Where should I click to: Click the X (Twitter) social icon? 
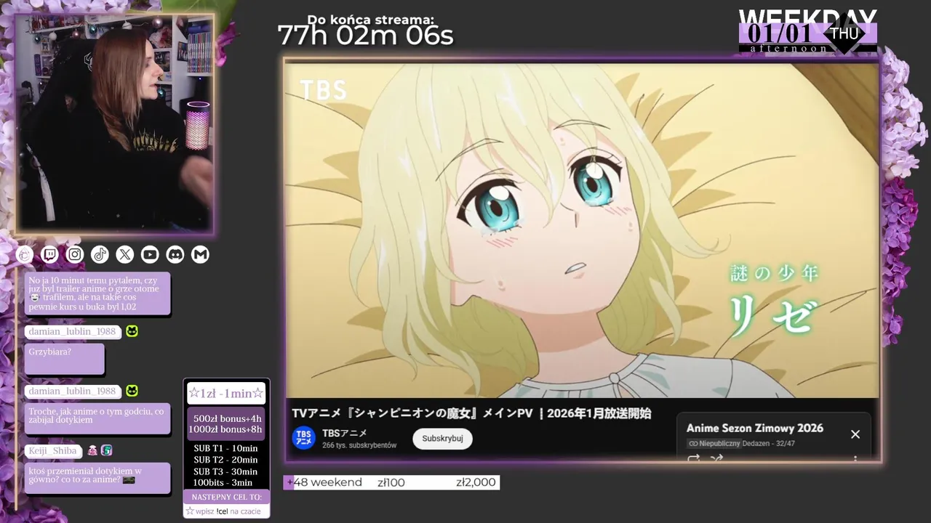[125, 254]
